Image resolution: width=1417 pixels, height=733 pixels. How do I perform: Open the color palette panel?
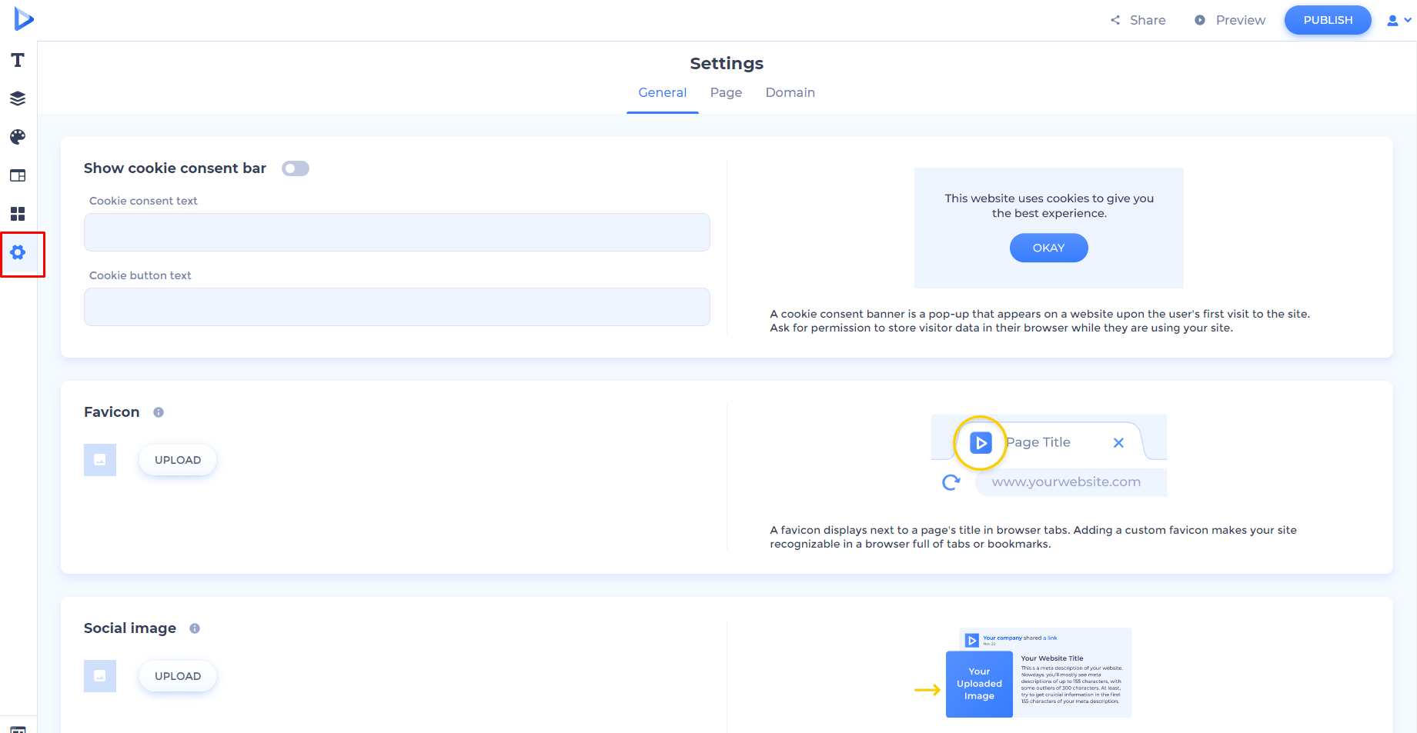coord(18,137)
